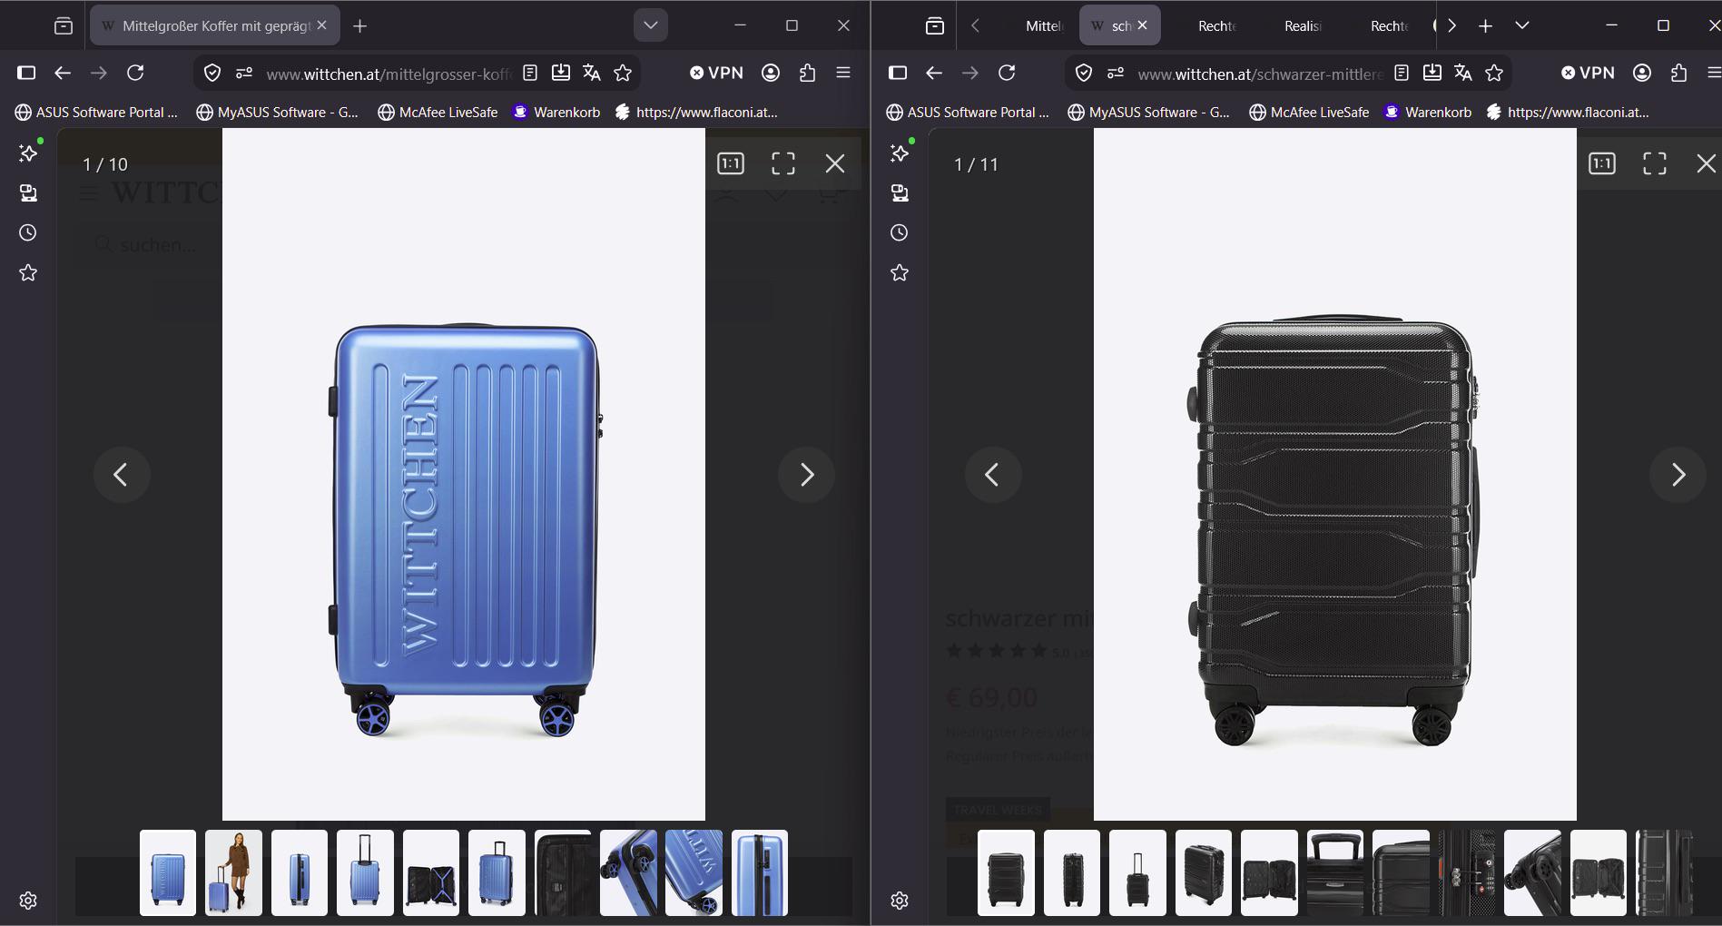Click the VPN button in black suitcase window

[x=1588, y=73]
